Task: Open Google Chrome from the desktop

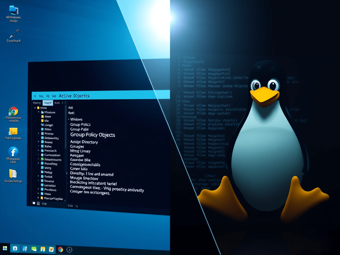Action: click(x=13, y=111)
